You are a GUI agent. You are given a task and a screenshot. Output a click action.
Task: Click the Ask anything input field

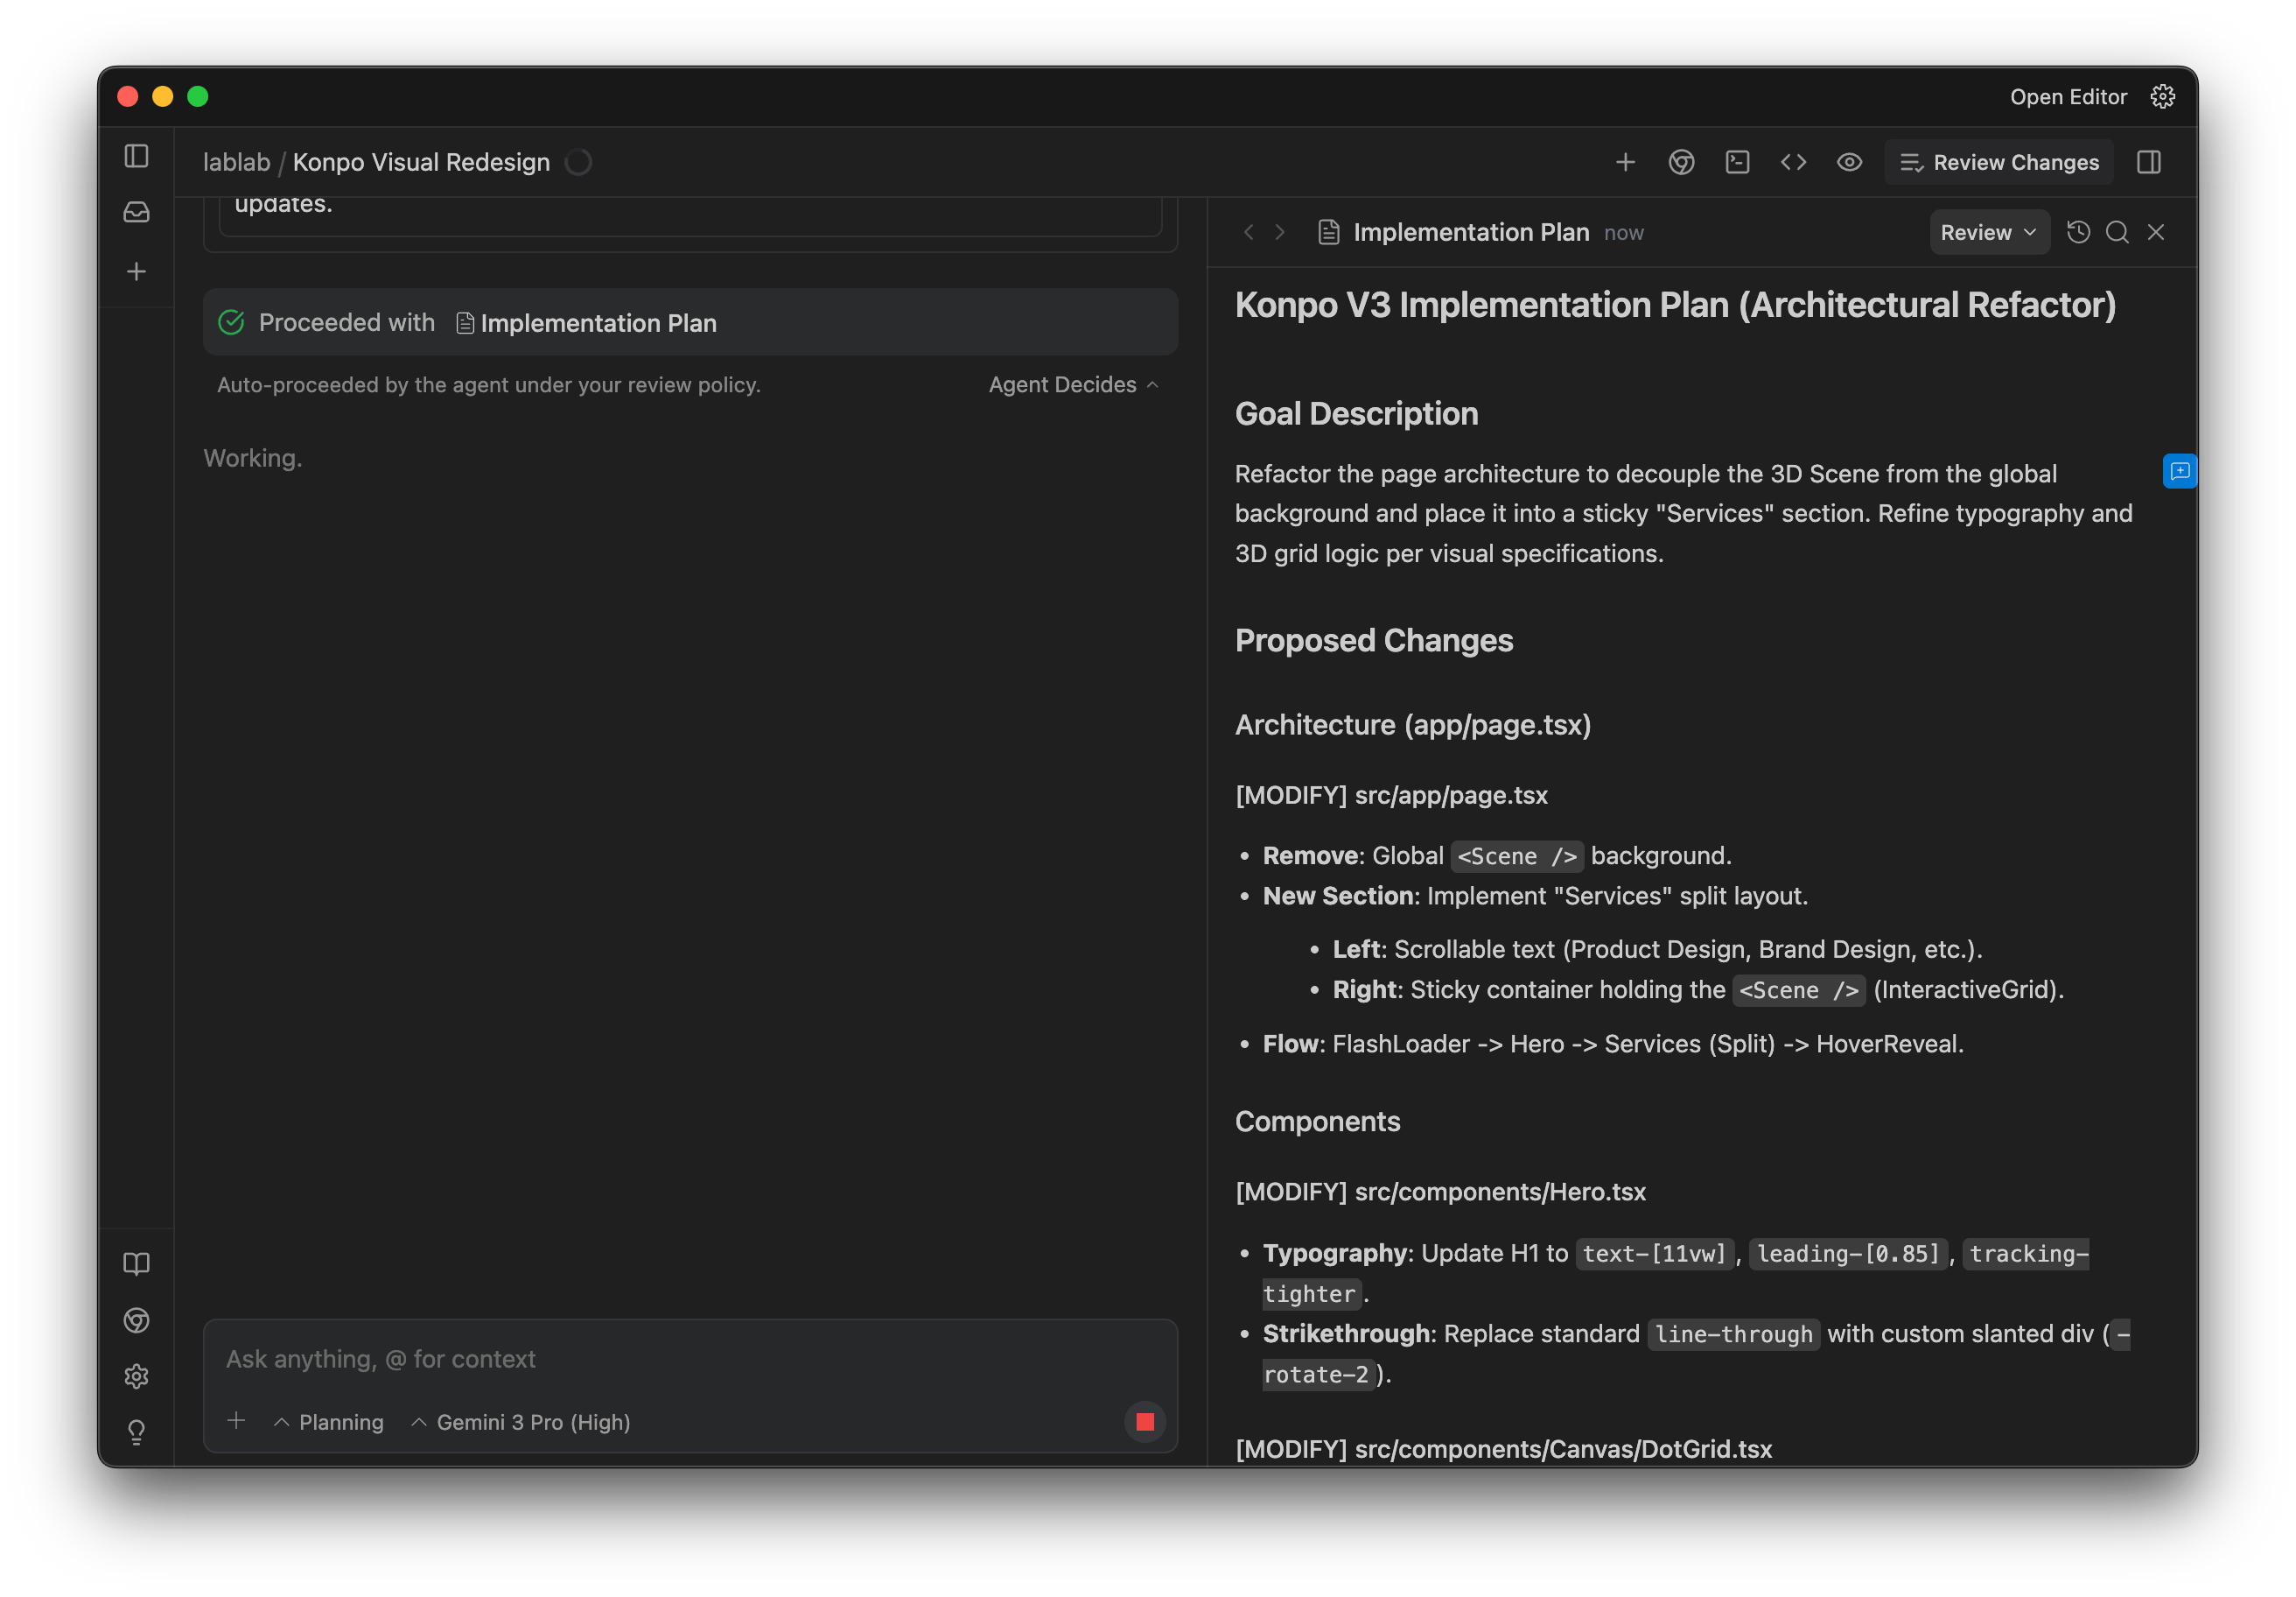click(690, 1359)
